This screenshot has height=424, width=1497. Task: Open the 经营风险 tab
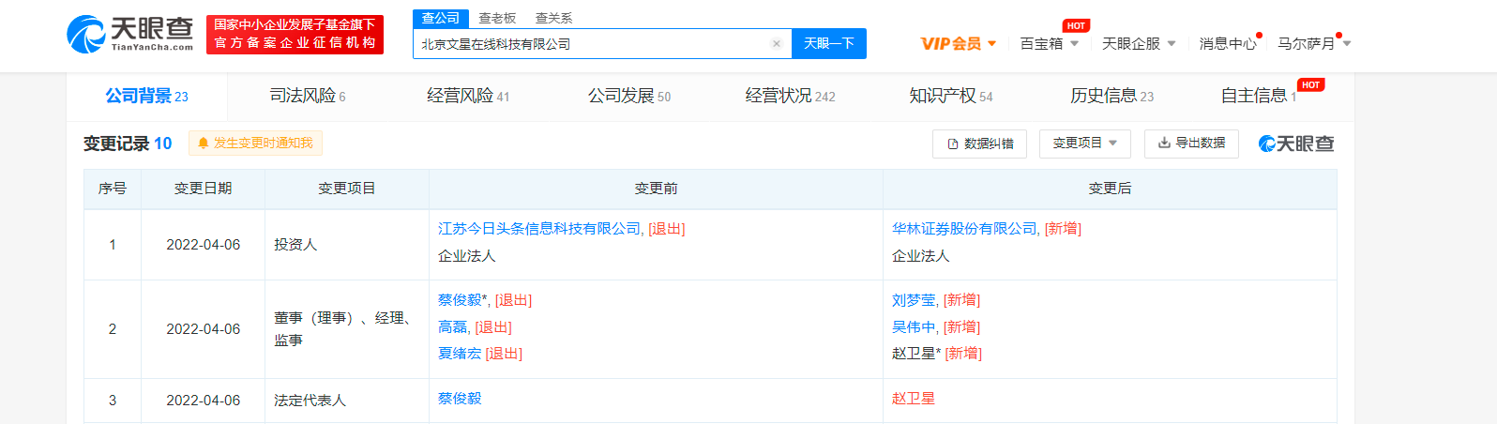pos(468,96)
